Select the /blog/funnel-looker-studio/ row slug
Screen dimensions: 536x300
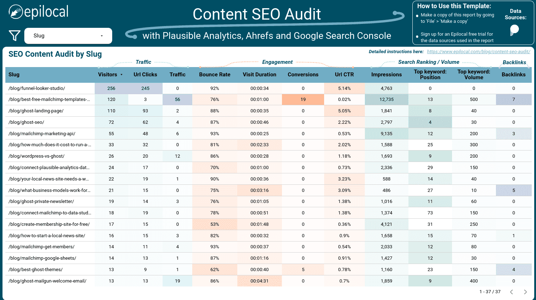[37, 88]
